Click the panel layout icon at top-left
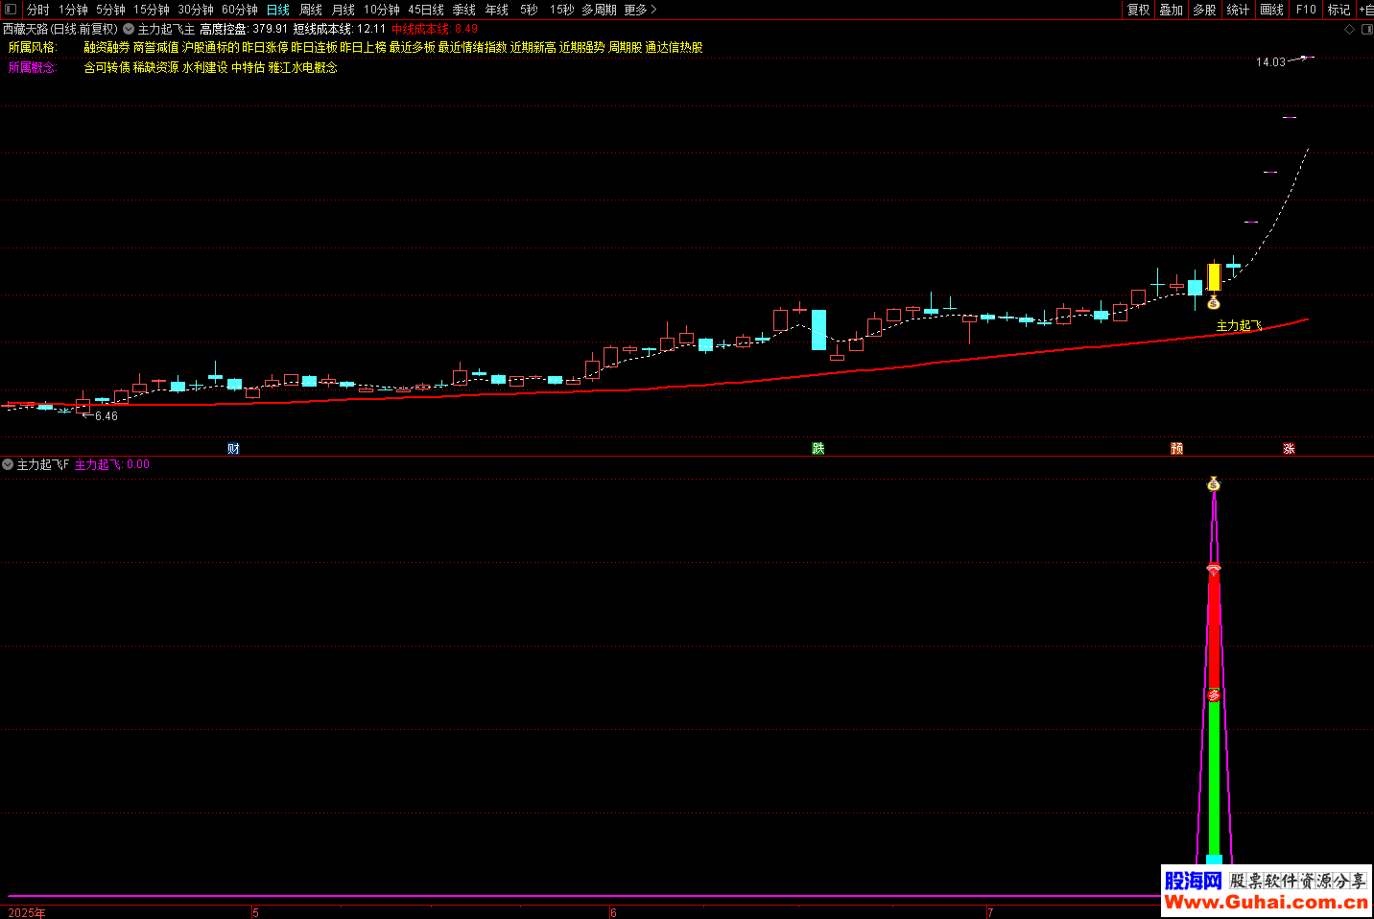 pyautogui.click(x=11, y=10)
